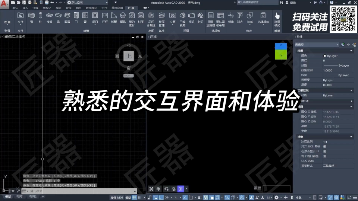Switch to the 默认 ribbon tab
358x201 pixels.
[15, 8]
